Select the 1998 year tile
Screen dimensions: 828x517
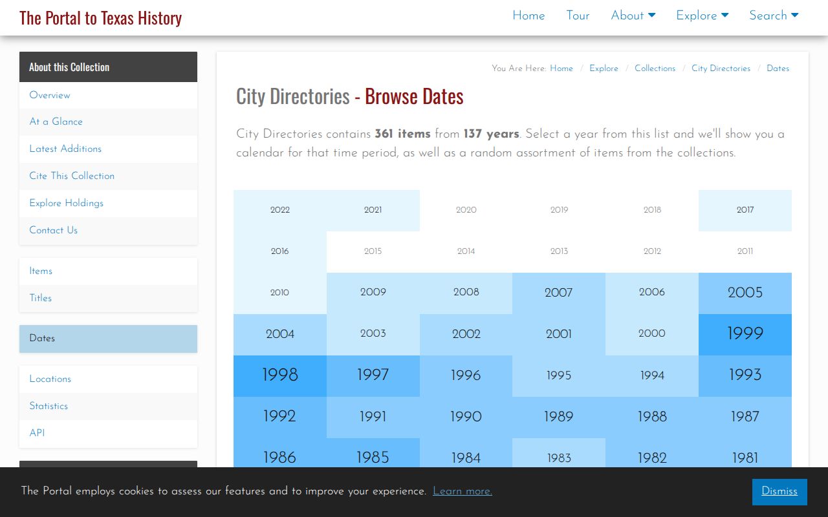pos(280,375)
